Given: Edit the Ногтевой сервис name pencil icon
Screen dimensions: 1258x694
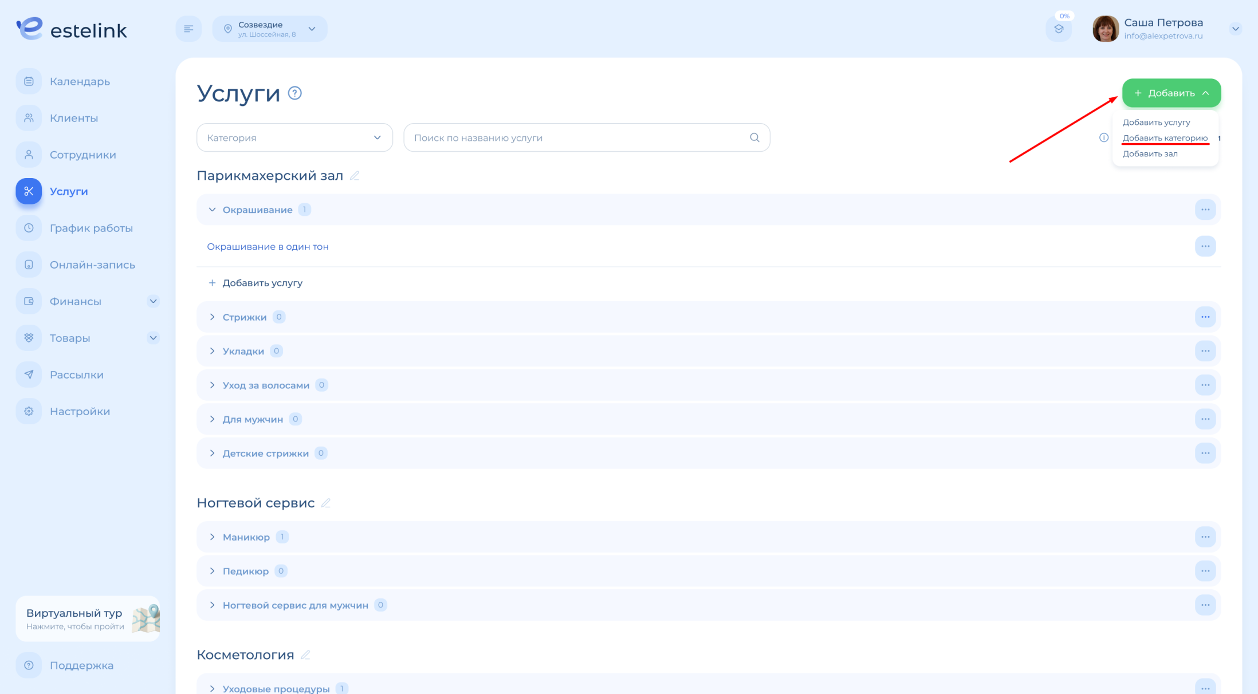Looking at the screenshot, I should coord(326,503).
